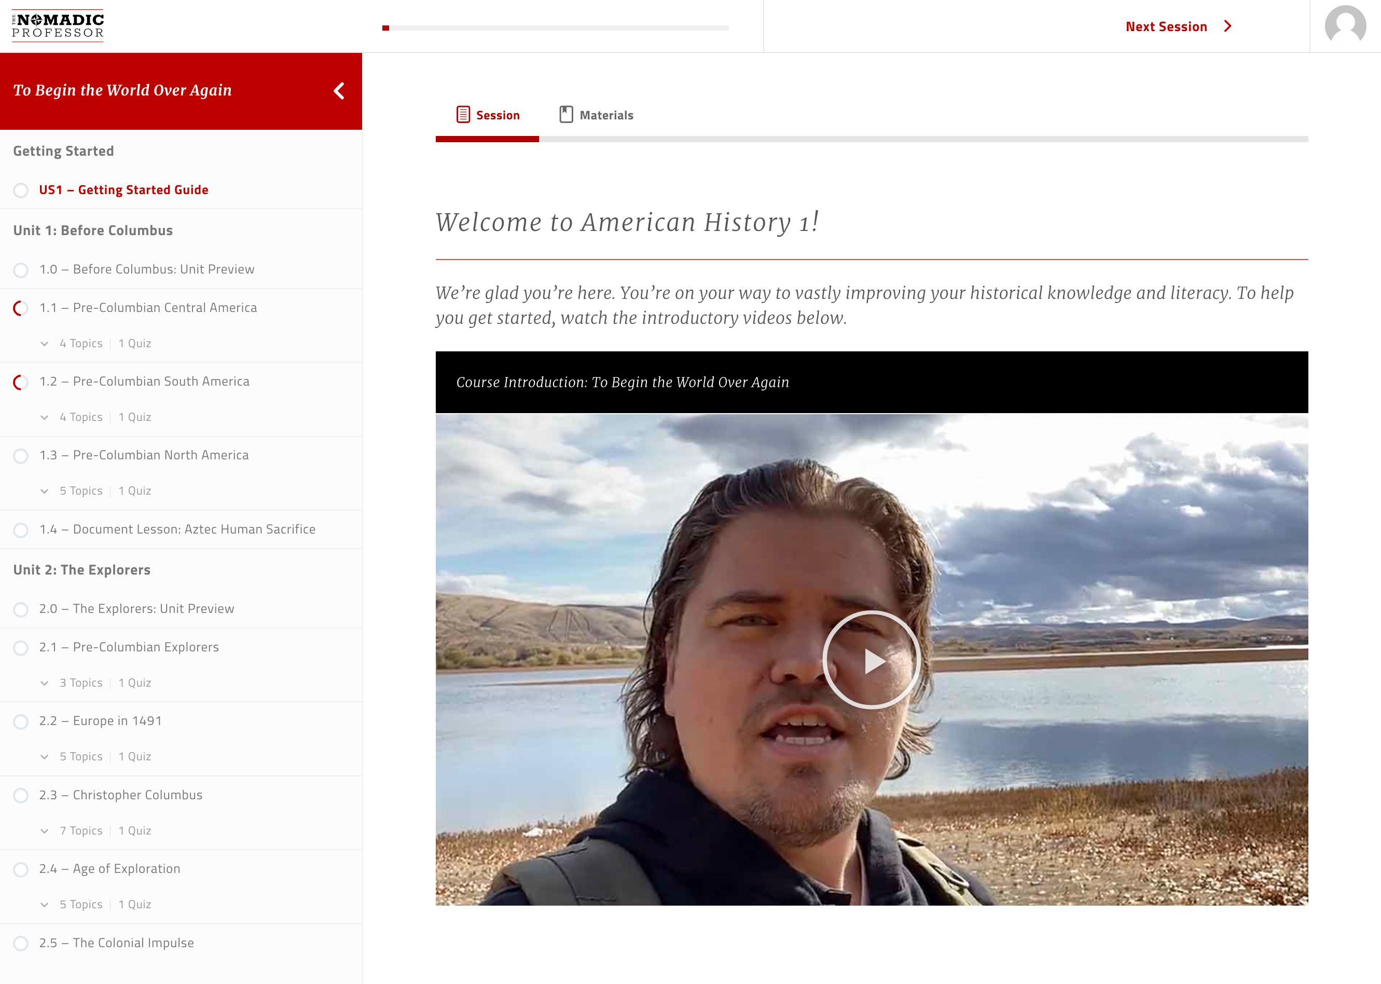Open 2.4 – Age of Exploration lesson
The height and width of the screenshot is (984, 1381).
(109, 868)
